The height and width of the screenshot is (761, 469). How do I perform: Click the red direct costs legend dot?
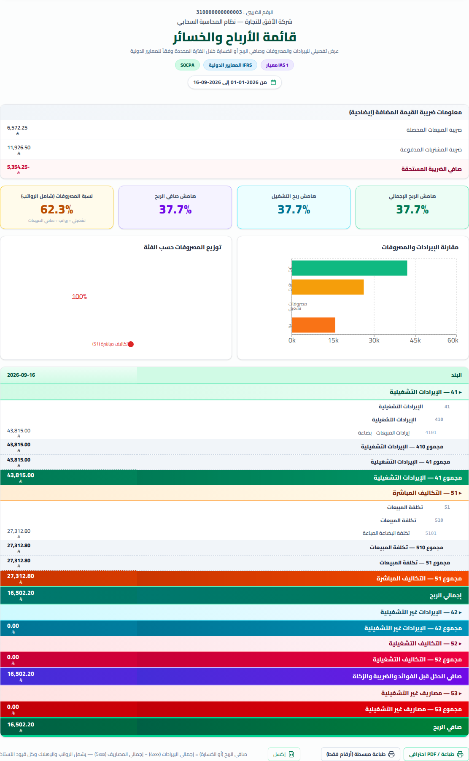pyautogui.click(x=131, y=344)
